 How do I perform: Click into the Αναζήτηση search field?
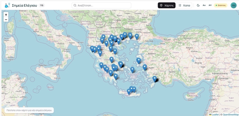point(101,5)
